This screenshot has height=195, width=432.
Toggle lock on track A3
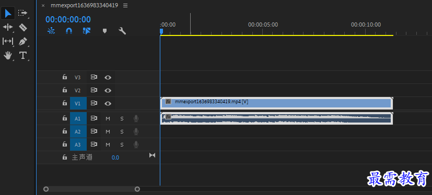[65, 144]
